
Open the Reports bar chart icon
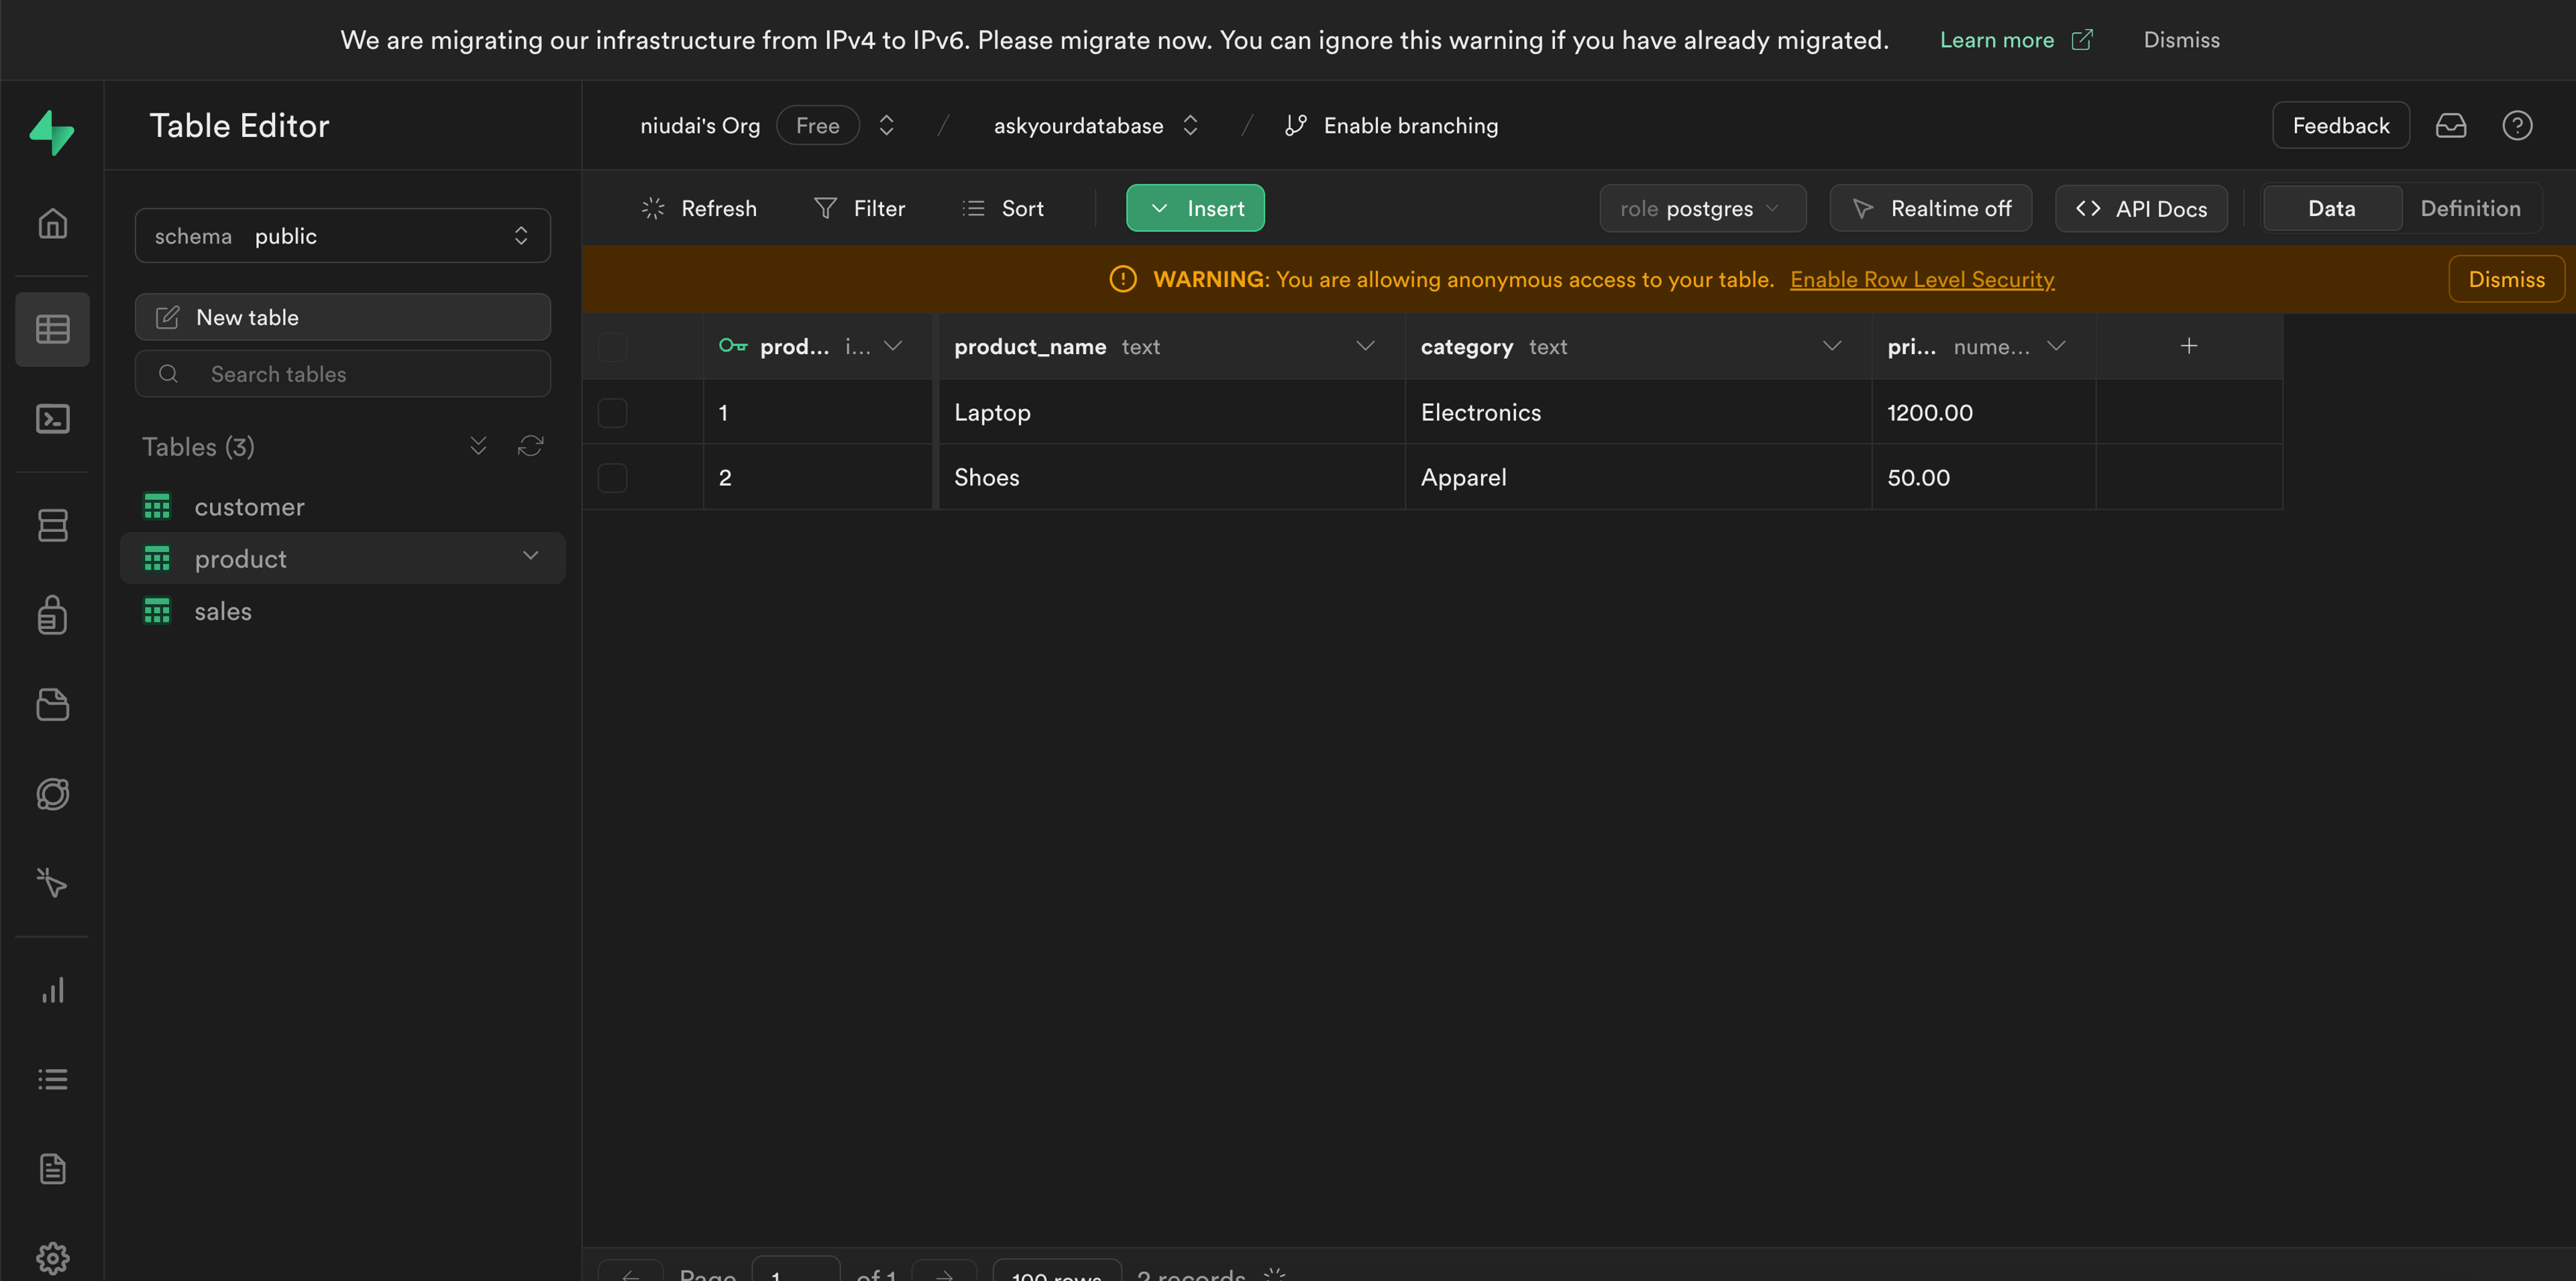click(52, 990)
